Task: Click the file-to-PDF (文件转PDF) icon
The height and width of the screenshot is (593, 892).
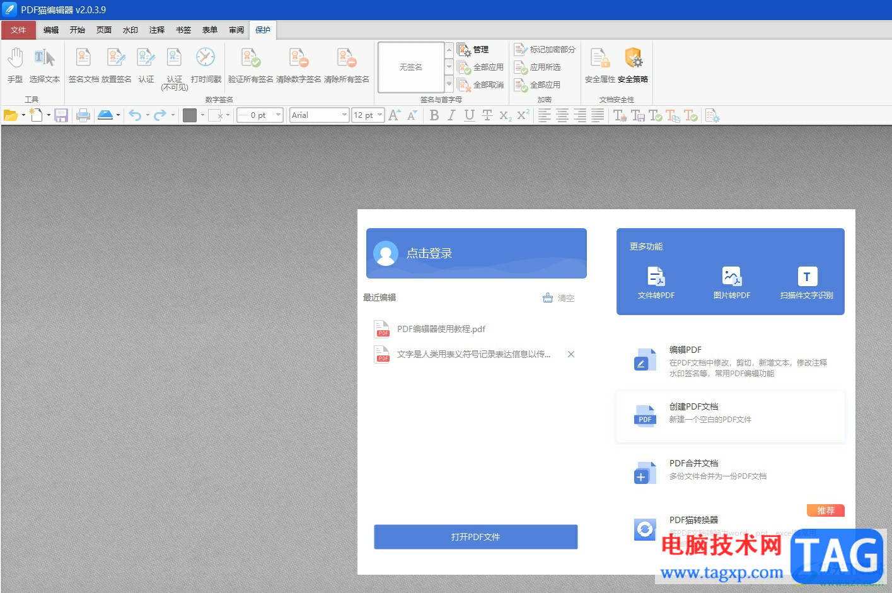Action: (x=656, y=276)
